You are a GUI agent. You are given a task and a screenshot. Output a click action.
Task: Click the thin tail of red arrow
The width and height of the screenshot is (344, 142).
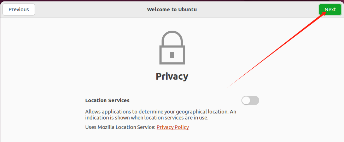click(x=241, y=77)
